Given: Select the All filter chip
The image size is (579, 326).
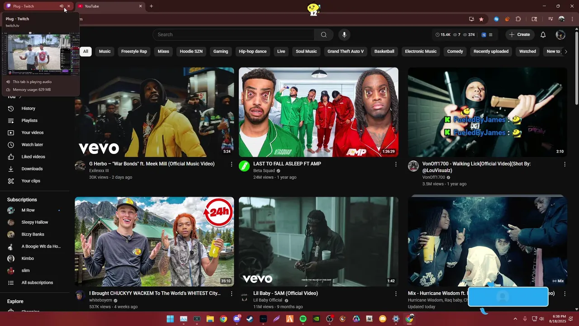Looking at the screenshot, I should (x=85, y=51).
